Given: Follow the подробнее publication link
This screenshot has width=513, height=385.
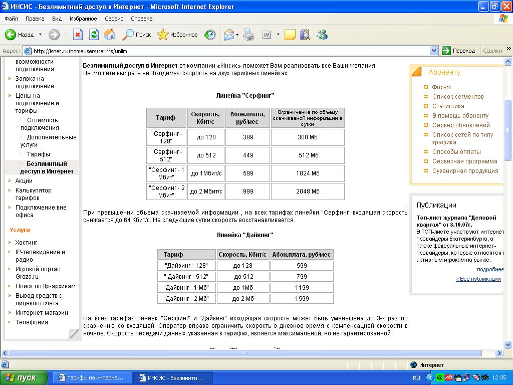Looking at the screenshot, I should (490, 269).
